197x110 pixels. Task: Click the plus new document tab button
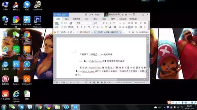pyautogui.click(x=124, y=32)
